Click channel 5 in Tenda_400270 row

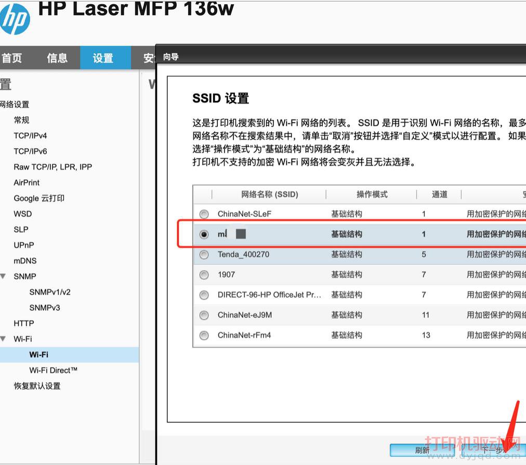424,255
